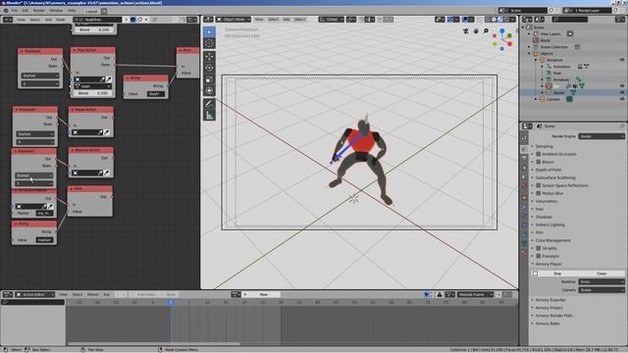628x353 pixels.
Task: Click the Nearest Frame snapping button
Action: (475, 294)
